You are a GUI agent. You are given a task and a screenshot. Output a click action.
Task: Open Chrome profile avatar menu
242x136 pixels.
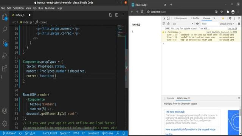pyautogui.click(x=233, y=12)
